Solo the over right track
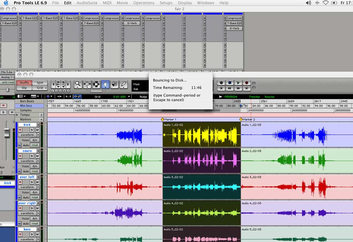The width and height of the screenshot is (353, 242). (32, 208)
